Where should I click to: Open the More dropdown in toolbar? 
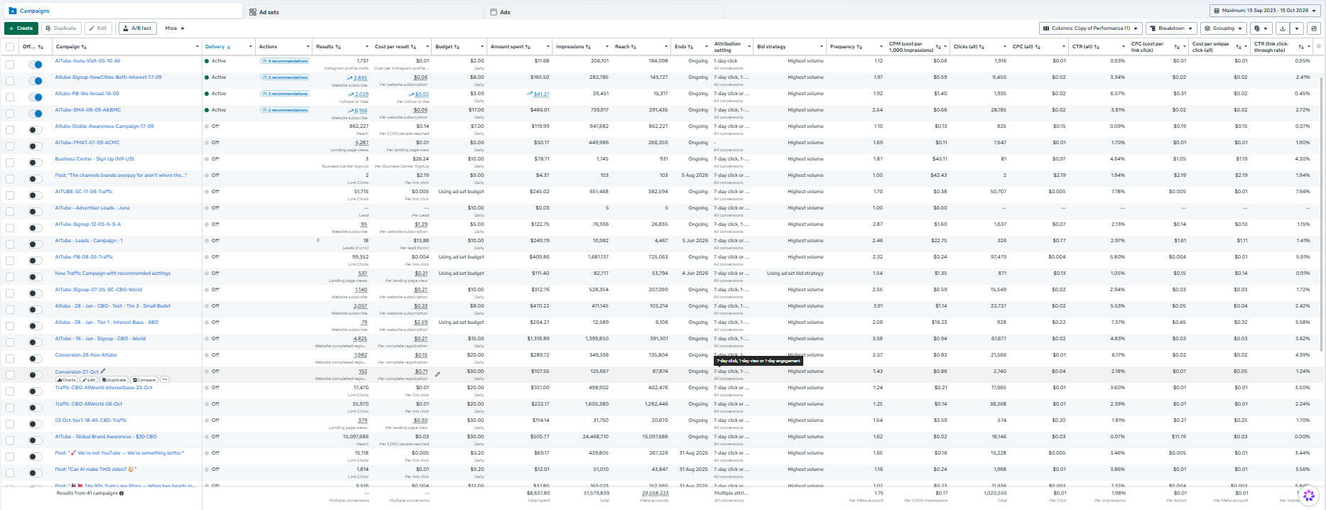(x=175, y=28)
